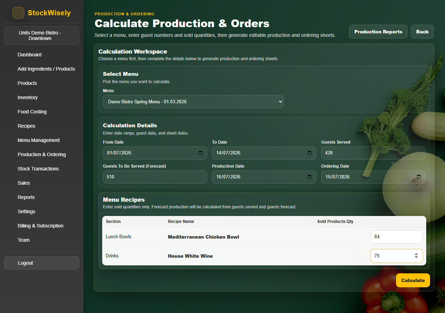The image size is (445, 313).
Task: Open the Menu selection dropdown
Action: (193, 102)
